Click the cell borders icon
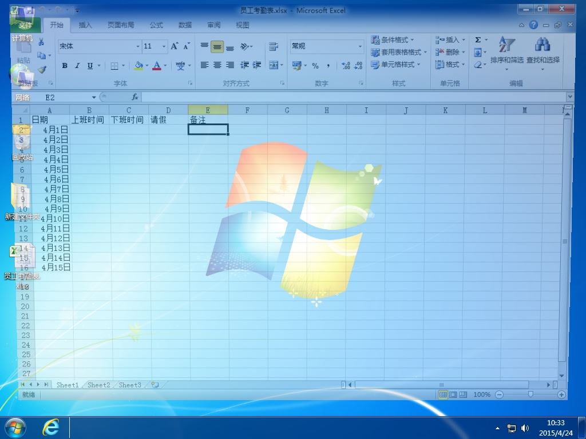This screenshot has height=439, width=586. click(x=114, y=66)
